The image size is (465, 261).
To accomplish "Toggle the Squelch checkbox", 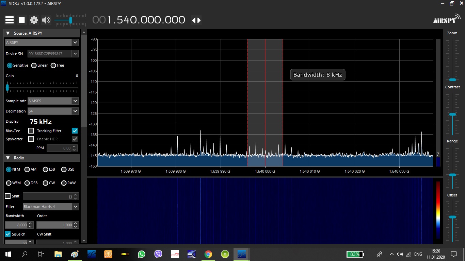I will tap(7, 234).
